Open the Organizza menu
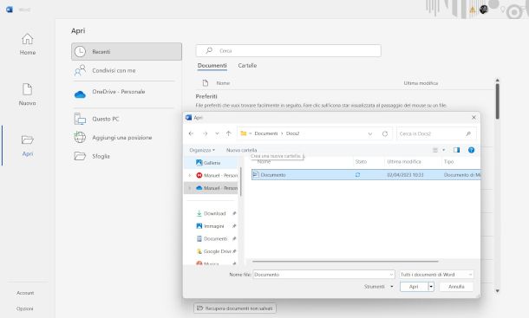Viewport: 529px width, 318px height. click(202, 150)
